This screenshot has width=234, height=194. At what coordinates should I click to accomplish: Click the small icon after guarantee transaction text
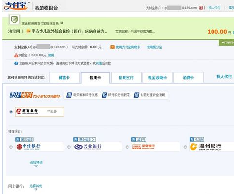tap(62, 23)
